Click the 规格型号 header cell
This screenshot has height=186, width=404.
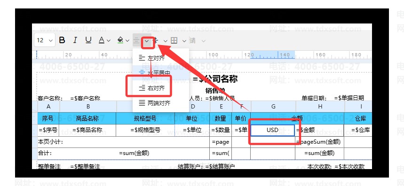[x=145, y=118]
